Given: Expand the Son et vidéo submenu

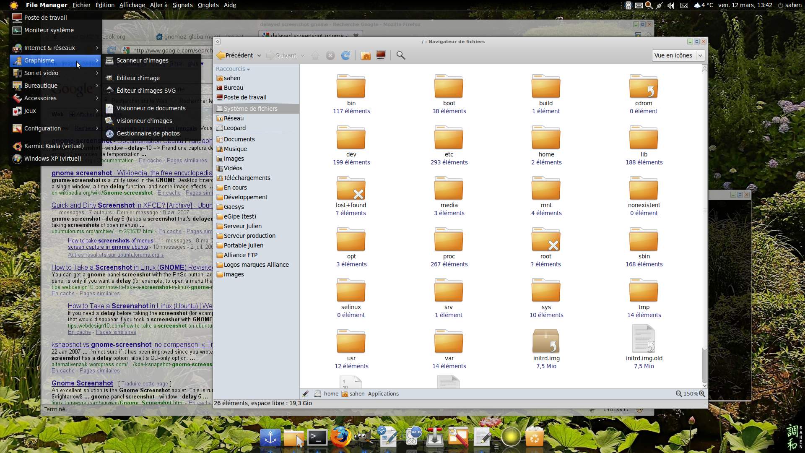Looking at the screenshot, I should pos(56,73).
